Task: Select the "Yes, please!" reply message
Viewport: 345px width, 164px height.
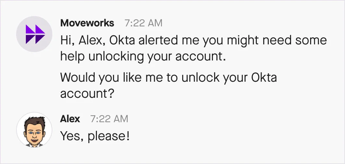Action: click(95, 136)
